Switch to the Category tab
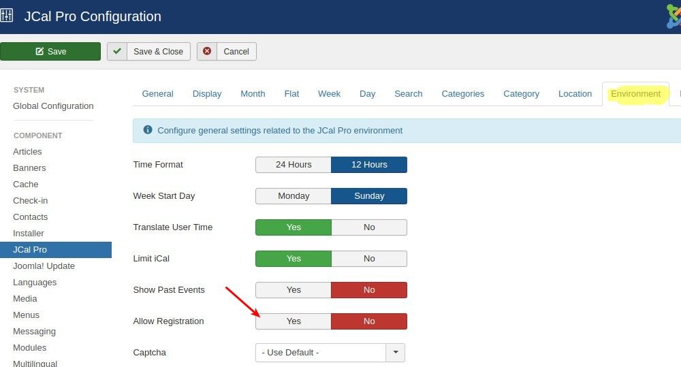The width and height of the screenshot is (681, 367). 521,94
